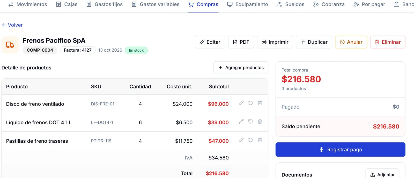414x178 pixels.
Task: Click the Total compra $216.580 amount
Action: click(301, 79)
